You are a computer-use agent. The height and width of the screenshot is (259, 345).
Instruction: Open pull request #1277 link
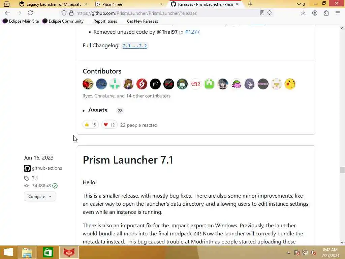[192, 32]
